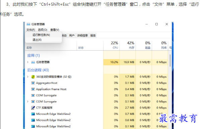Viewport: 200px width, 129px height.
Task: Click the AggregatorHost process icon
Action: point(33,83)
